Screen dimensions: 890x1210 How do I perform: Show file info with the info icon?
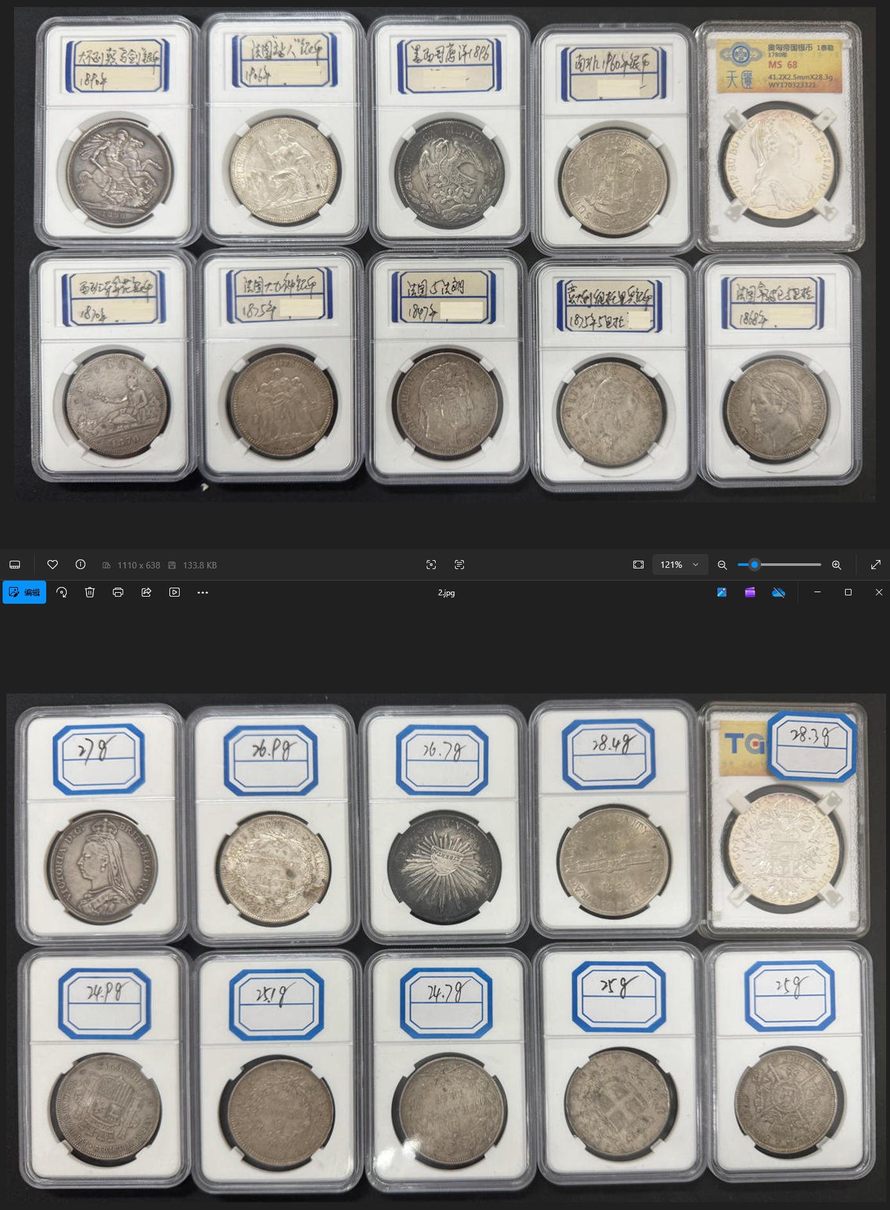click(80, 565)
